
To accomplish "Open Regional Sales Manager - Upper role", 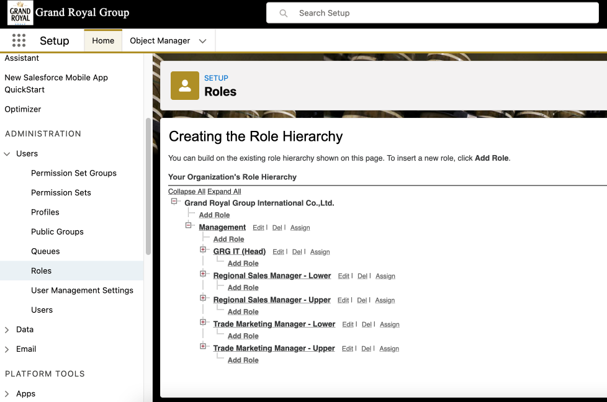I will tap(272, 300).
